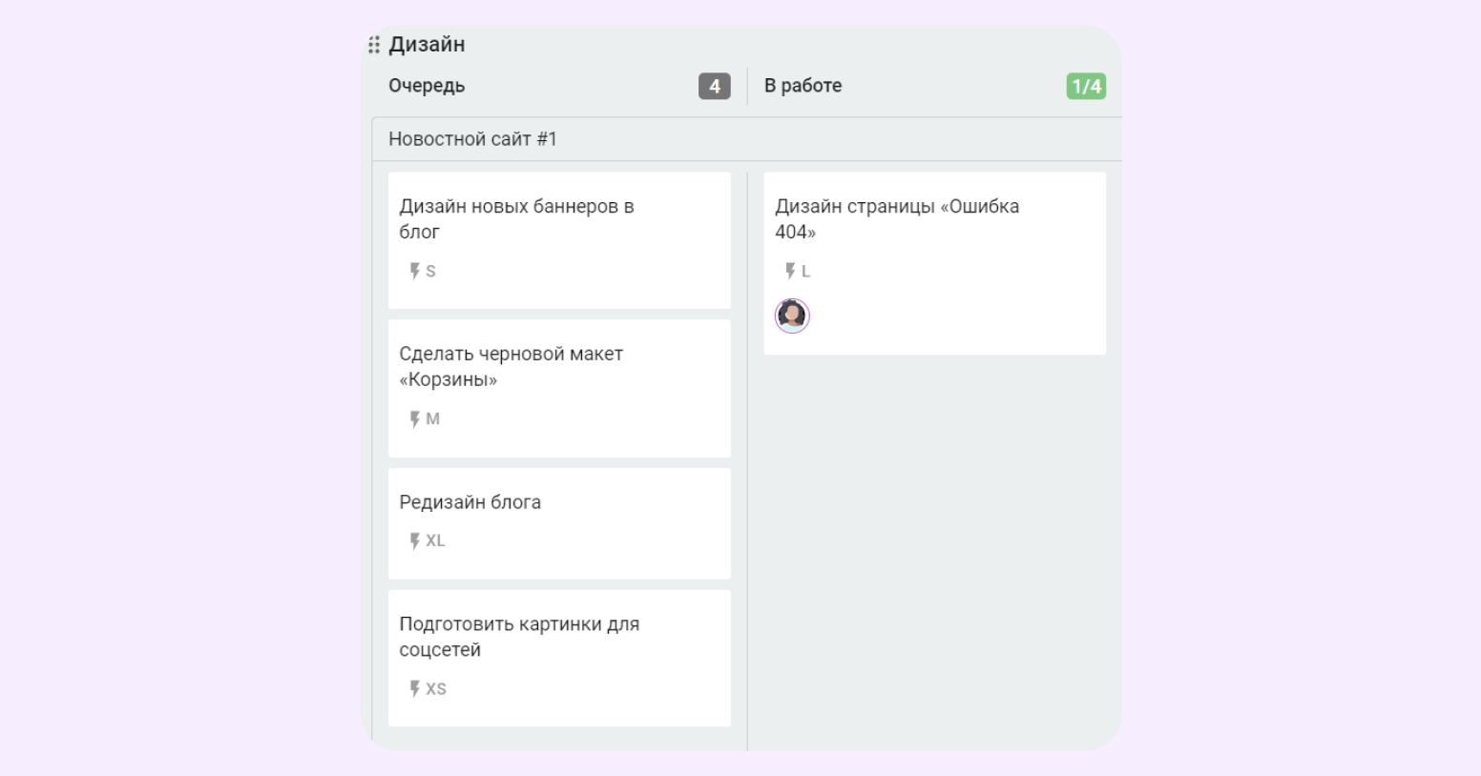Click the 1/4 WIP limit badge
Screen dimensions: 1481x776
point(1086,87)
